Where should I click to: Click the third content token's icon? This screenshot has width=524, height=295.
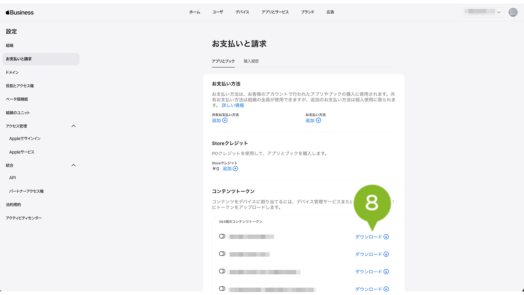click(x=222, y=271)
